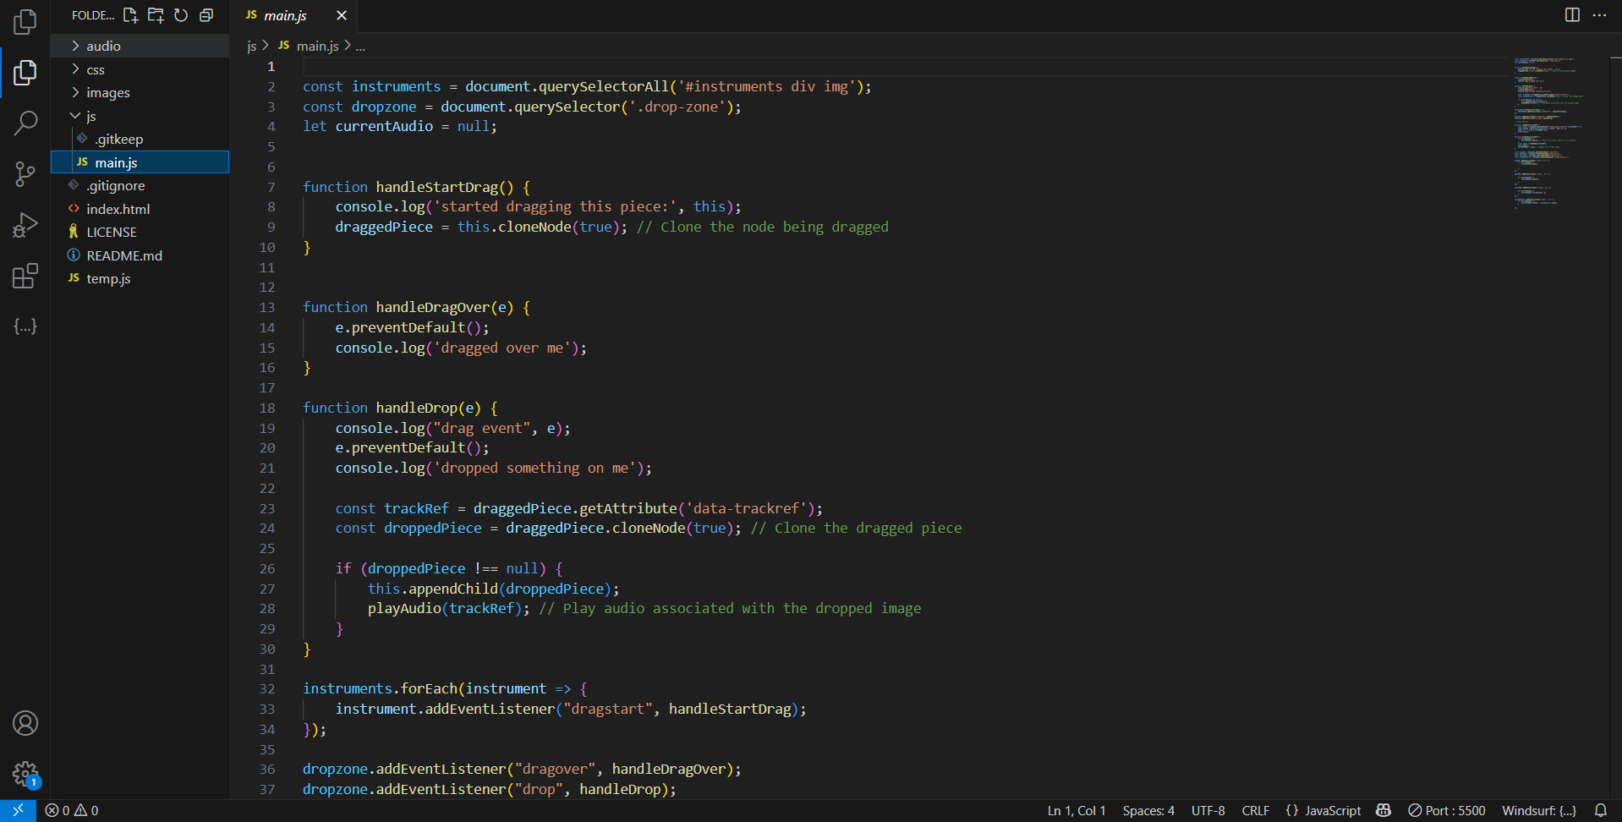Change Spaces: 4 indentation setting
Viewport: 1622px width, 822px height.
tap(1148, 810)
